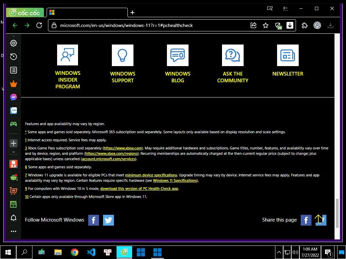Follow Microsoft Windows on Facebook
Screen dimensions: 346x259
pos(94,220)
